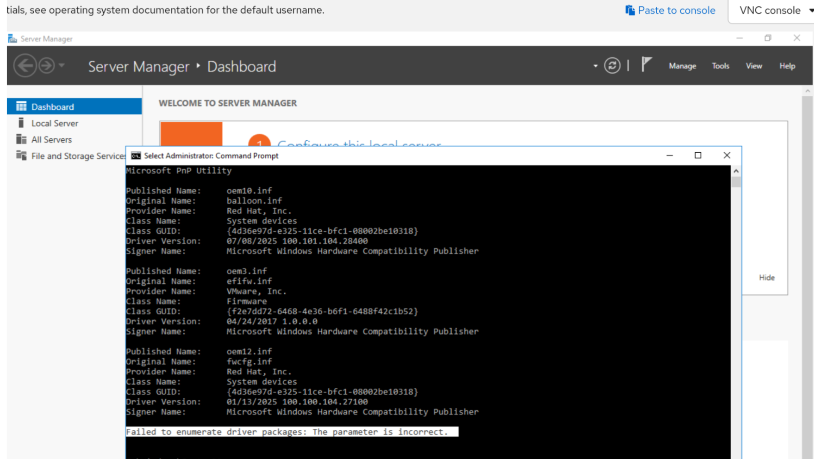Open the Manage menu
814x459 pixels.
(682, 66)
